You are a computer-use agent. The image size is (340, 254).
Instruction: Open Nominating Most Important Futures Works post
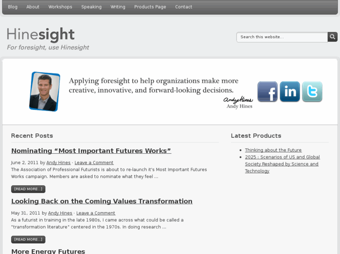click(91, 151)
